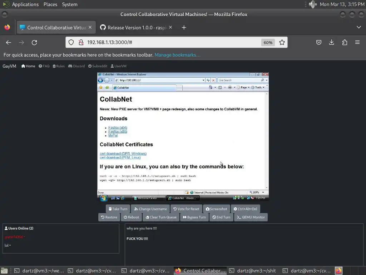Expand the list all tabs chevron
Screen dimensions: 366x275
pyautogui.click(x=359, y=27)
